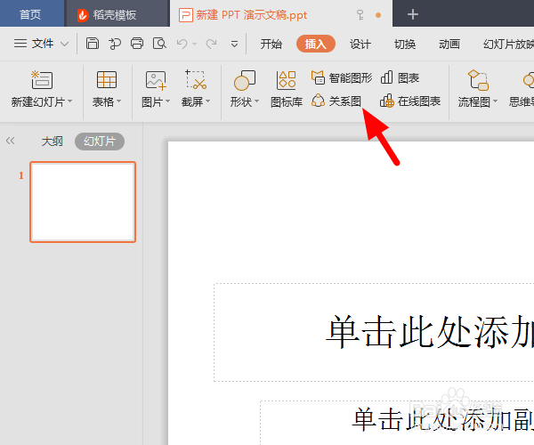Click 在线图表 online chart

(x=410, y=101)
